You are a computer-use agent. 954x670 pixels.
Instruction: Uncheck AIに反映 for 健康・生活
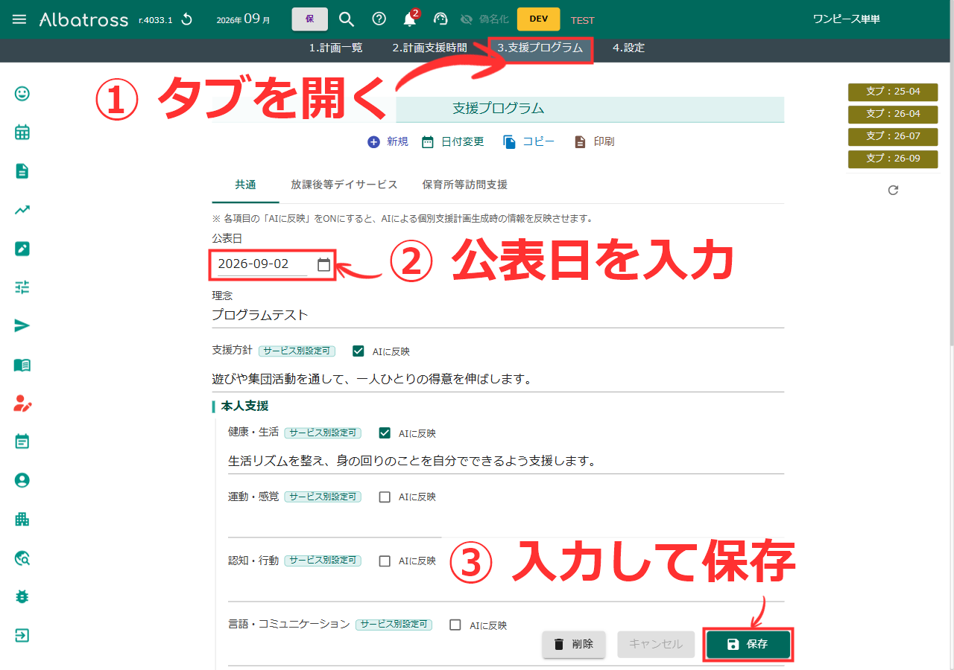pyautogui.click(x=385, y=433)
